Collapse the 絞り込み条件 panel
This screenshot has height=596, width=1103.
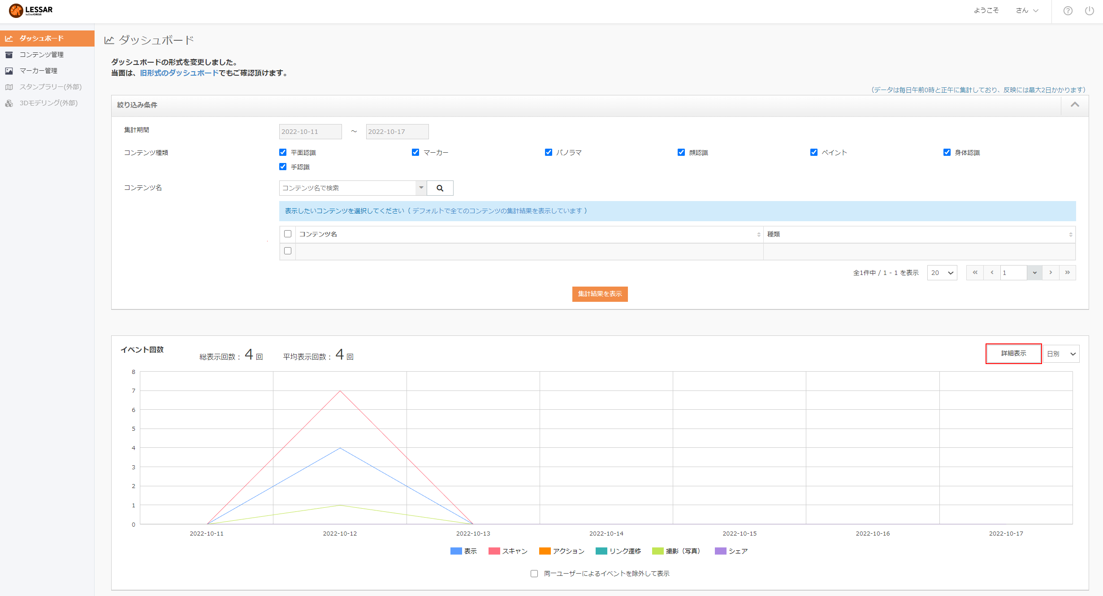(1075, 105)
